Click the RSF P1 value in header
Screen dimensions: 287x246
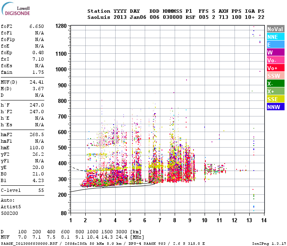tap(190, 17)
